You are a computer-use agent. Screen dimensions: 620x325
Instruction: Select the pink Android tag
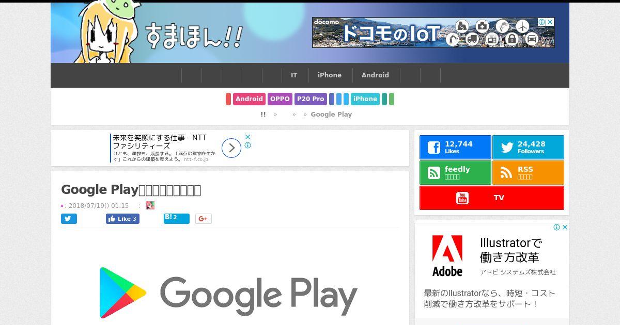249,99
